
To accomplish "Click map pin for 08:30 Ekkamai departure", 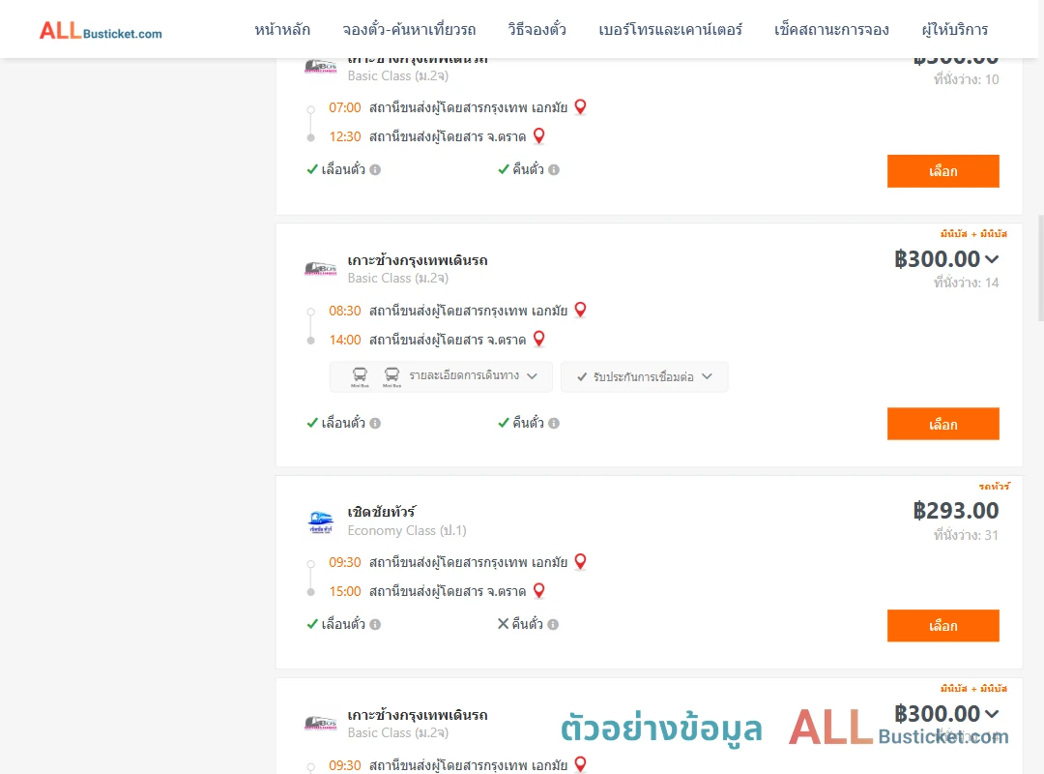I will click(x=581, y=310).
